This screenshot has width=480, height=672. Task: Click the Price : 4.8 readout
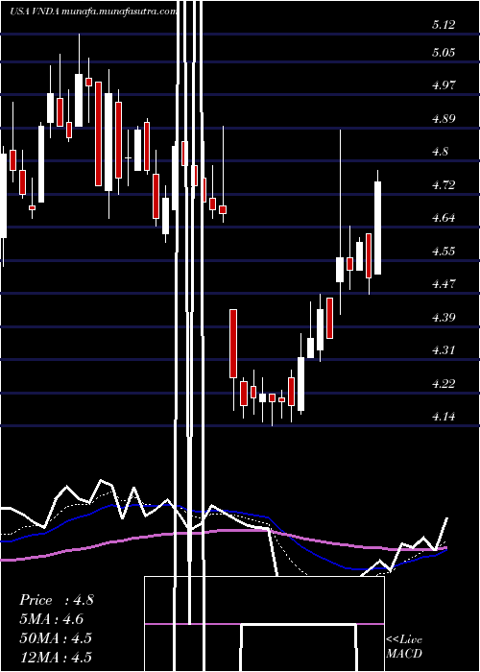56,600
